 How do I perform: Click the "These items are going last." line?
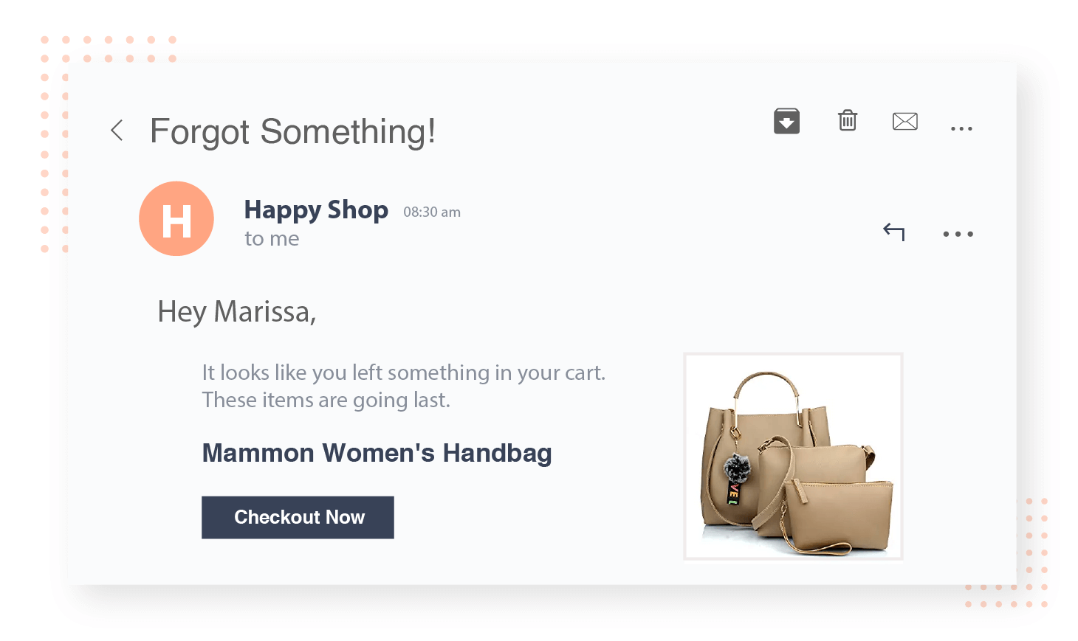pos(326,400)
